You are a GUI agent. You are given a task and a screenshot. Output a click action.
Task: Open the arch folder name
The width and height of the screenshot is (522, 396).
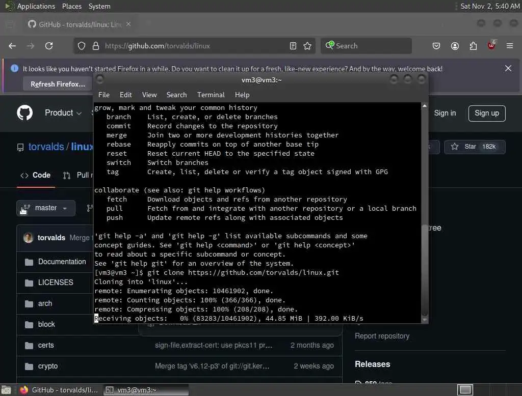pos(45,303)
